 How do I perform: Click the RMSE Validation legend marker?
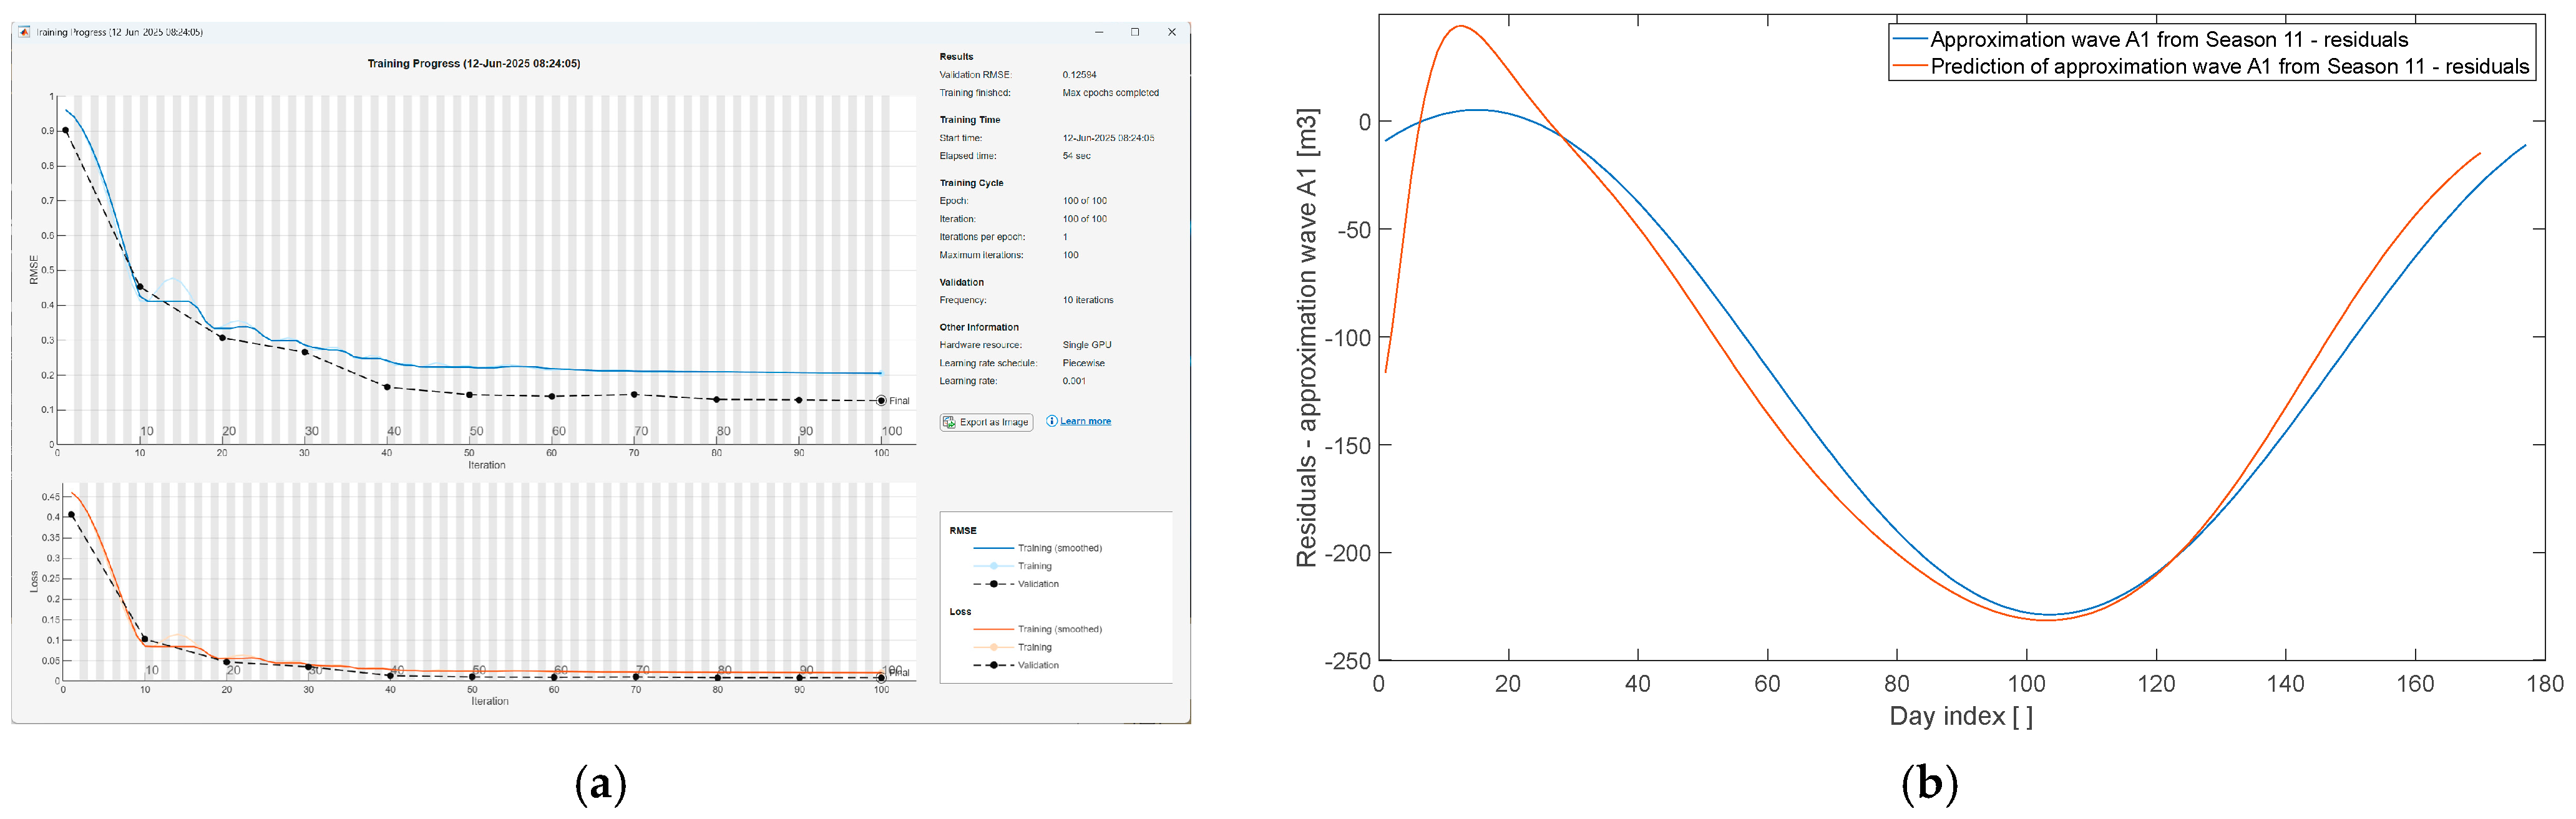993,584
